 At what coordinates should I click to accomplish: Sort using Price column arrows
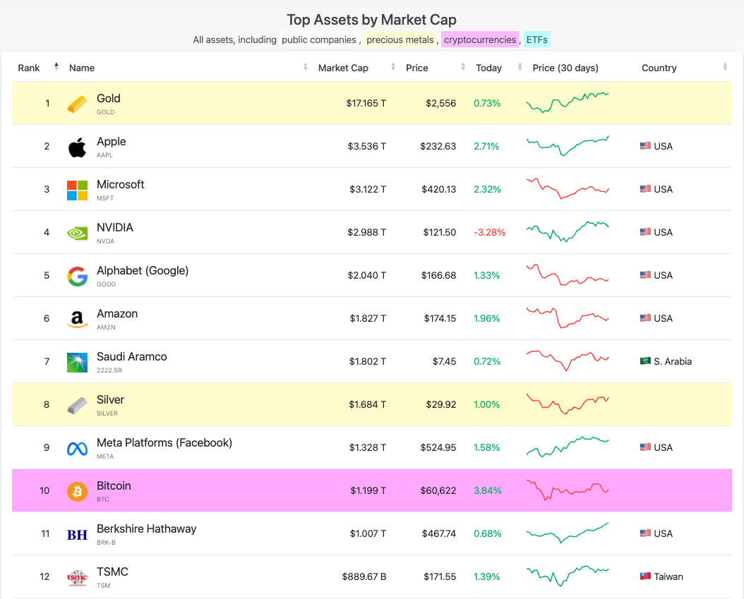click(463, 67)
